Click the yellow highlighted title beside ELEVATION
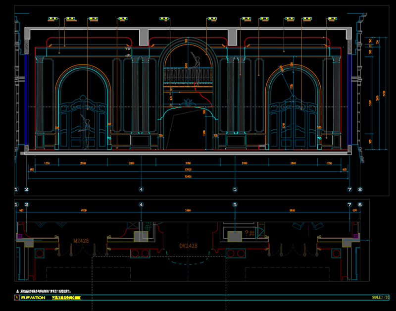 coord(68,298)
